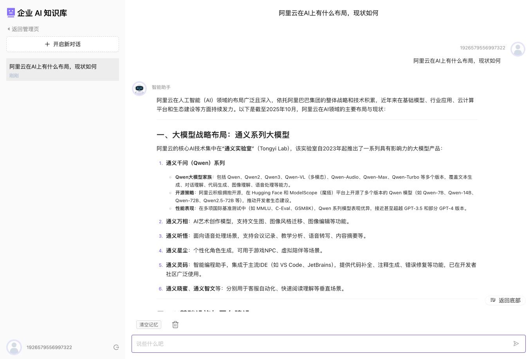The image size is (532, 359).
Task: Clear memory with the 清空记忆 button
Action: 149,325
